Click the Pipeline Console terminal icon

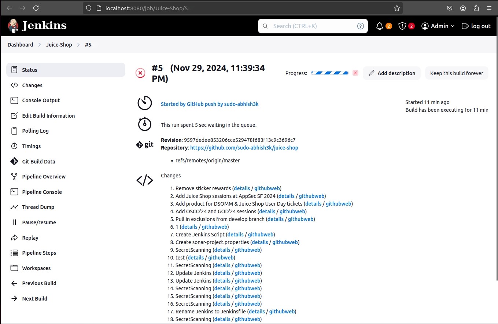14,192
